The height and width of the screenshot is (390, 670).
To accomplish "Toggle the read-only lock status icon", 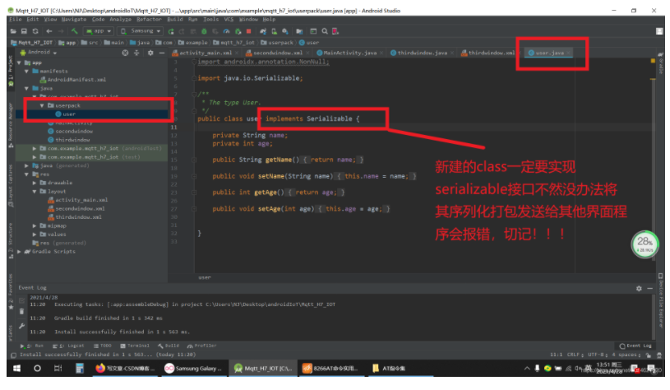I will coord(649,355).
